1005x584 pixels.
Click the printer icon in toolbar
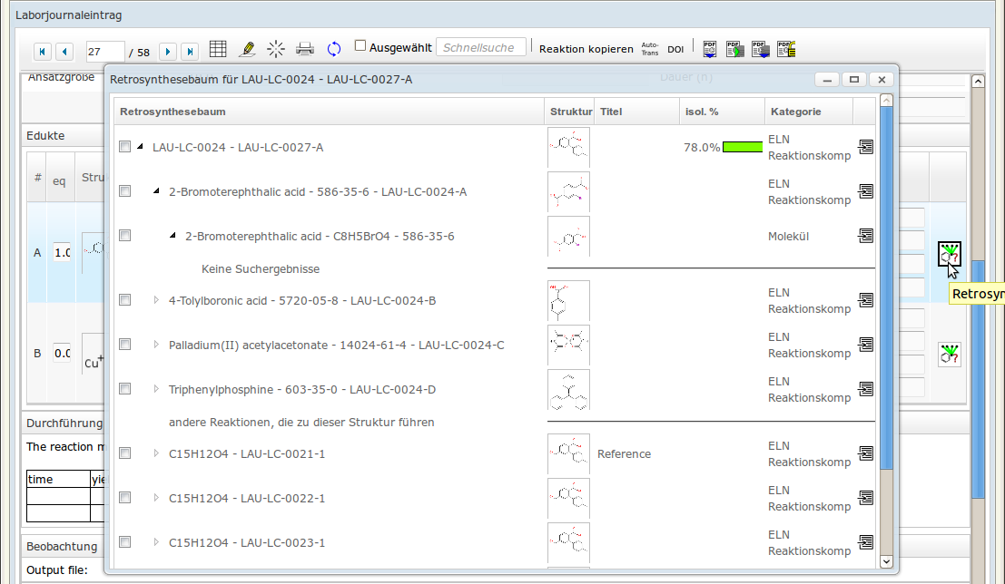305,49
